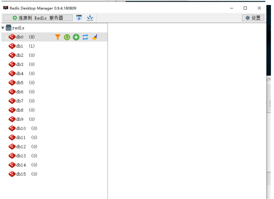Click db13 in the list

(x=21, y=156)
